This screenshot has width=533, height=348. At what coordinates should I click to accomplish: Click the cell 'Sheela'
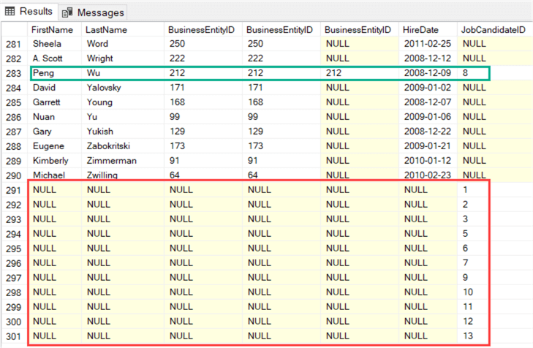(x=54, y=44)
